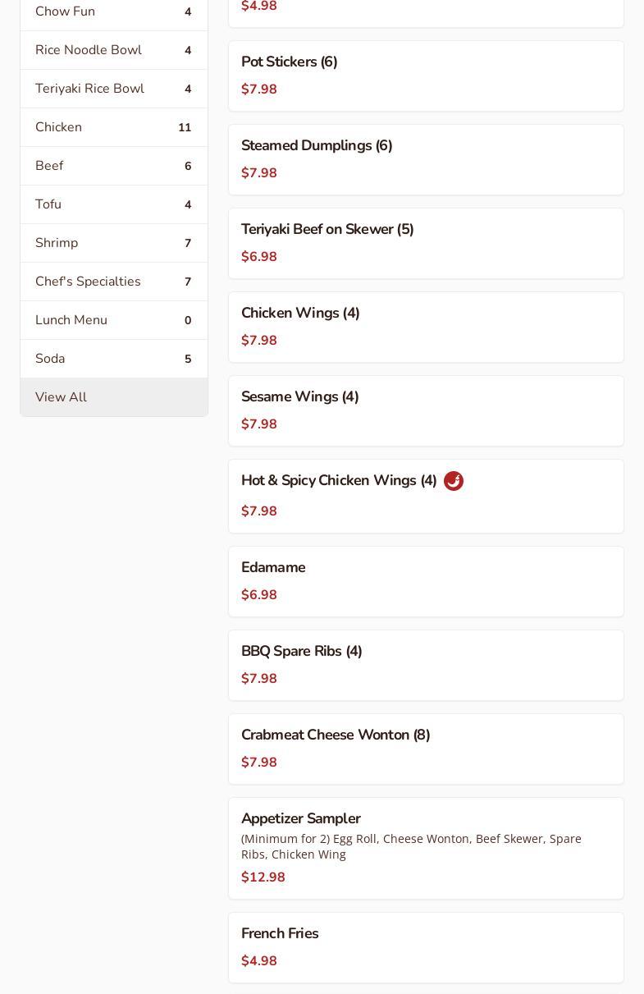The height and width of the screenshot is (994, 644).
Task: Select the French Fries item
Action: pyautogui.click(x=426, y=947)
